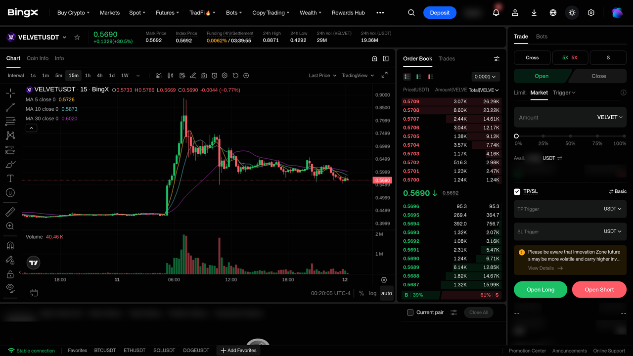
Task: Toggle log scale on chart
Action: pyautogui.click(x=373, y=293)
